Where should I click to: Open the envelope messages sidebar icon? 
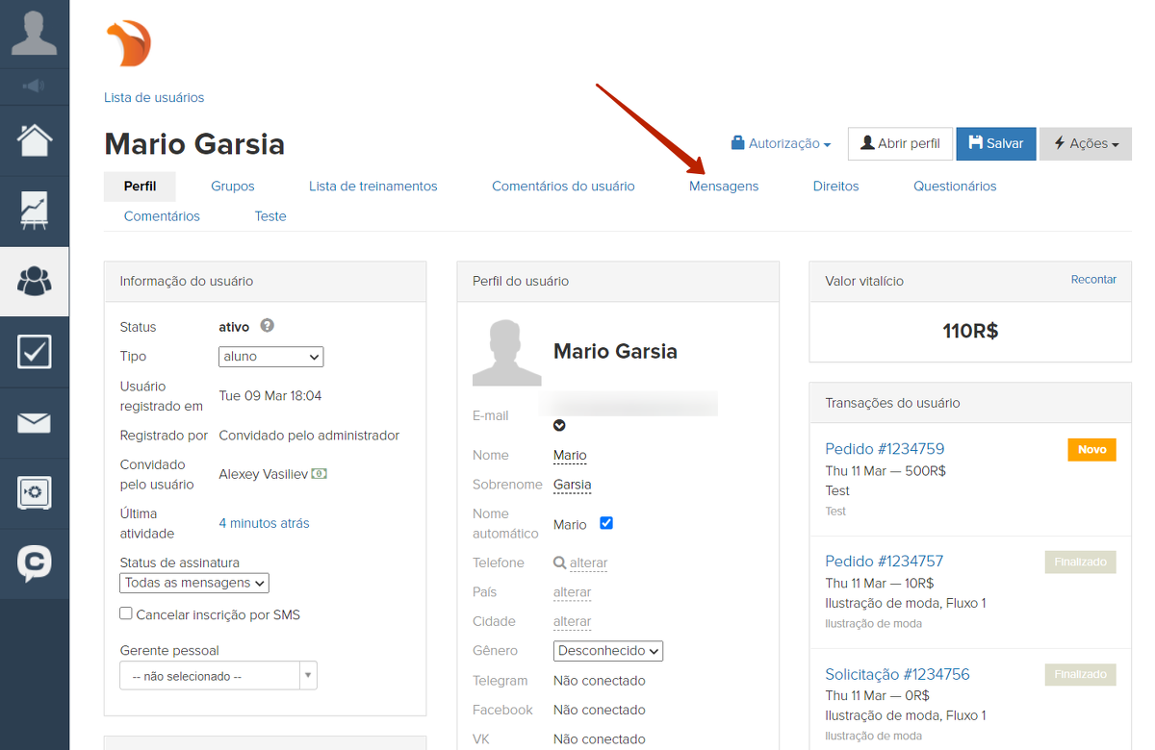click(34, 423)
